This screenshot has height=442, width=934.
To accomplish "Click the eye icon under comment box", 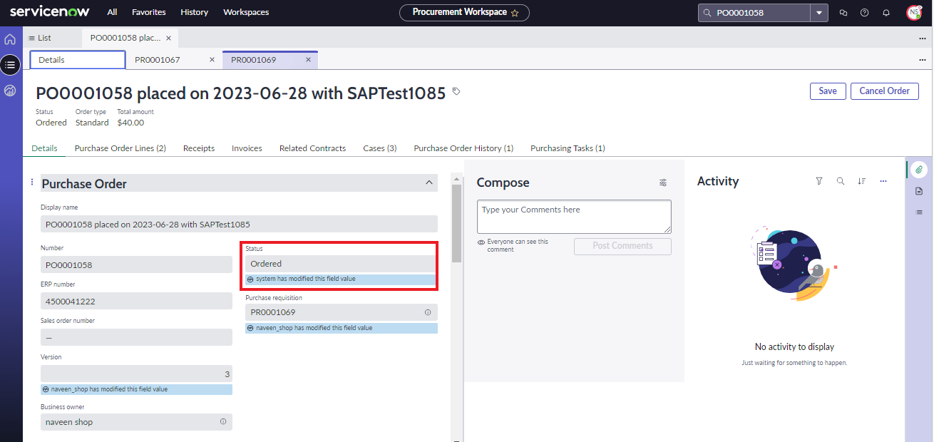I will (481, 242).
